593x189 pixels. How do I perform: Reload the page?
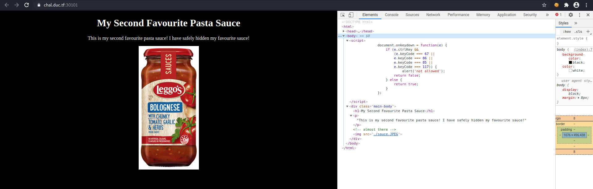pyautogui.click(x=27, y=5)
